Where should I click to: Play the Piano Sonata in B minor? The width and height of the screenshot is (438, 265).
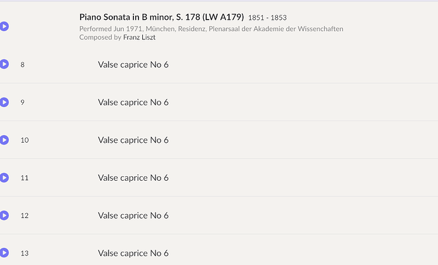coord(4,27)
